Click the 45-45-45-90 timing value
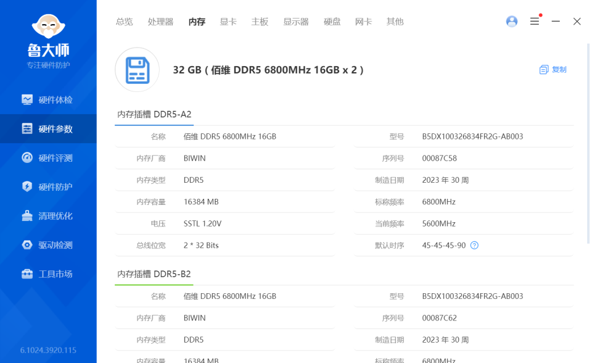The height and width of the screenshot is (363, 592). click(x=444, y=246)
